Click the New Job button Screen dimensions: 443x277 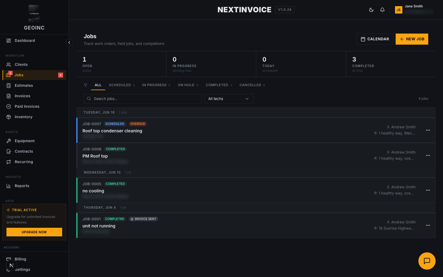pos(412,39)
